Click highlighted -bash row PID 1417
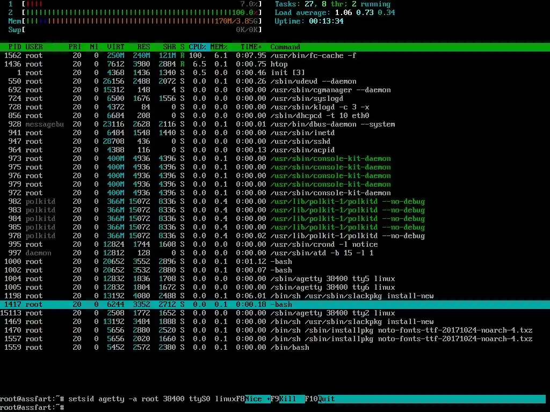 coord(275,305)
